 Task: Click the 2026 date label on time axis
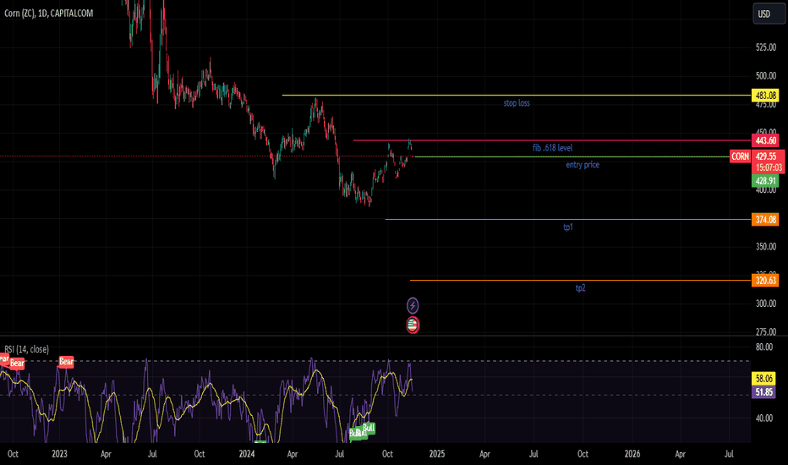point(632,454)
